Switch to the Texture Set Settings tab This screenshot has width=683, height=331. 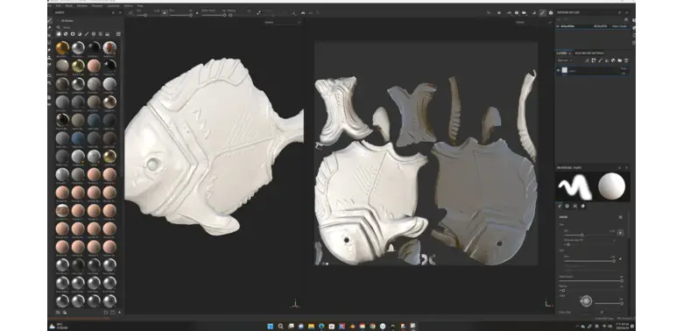tap(589, 53)
